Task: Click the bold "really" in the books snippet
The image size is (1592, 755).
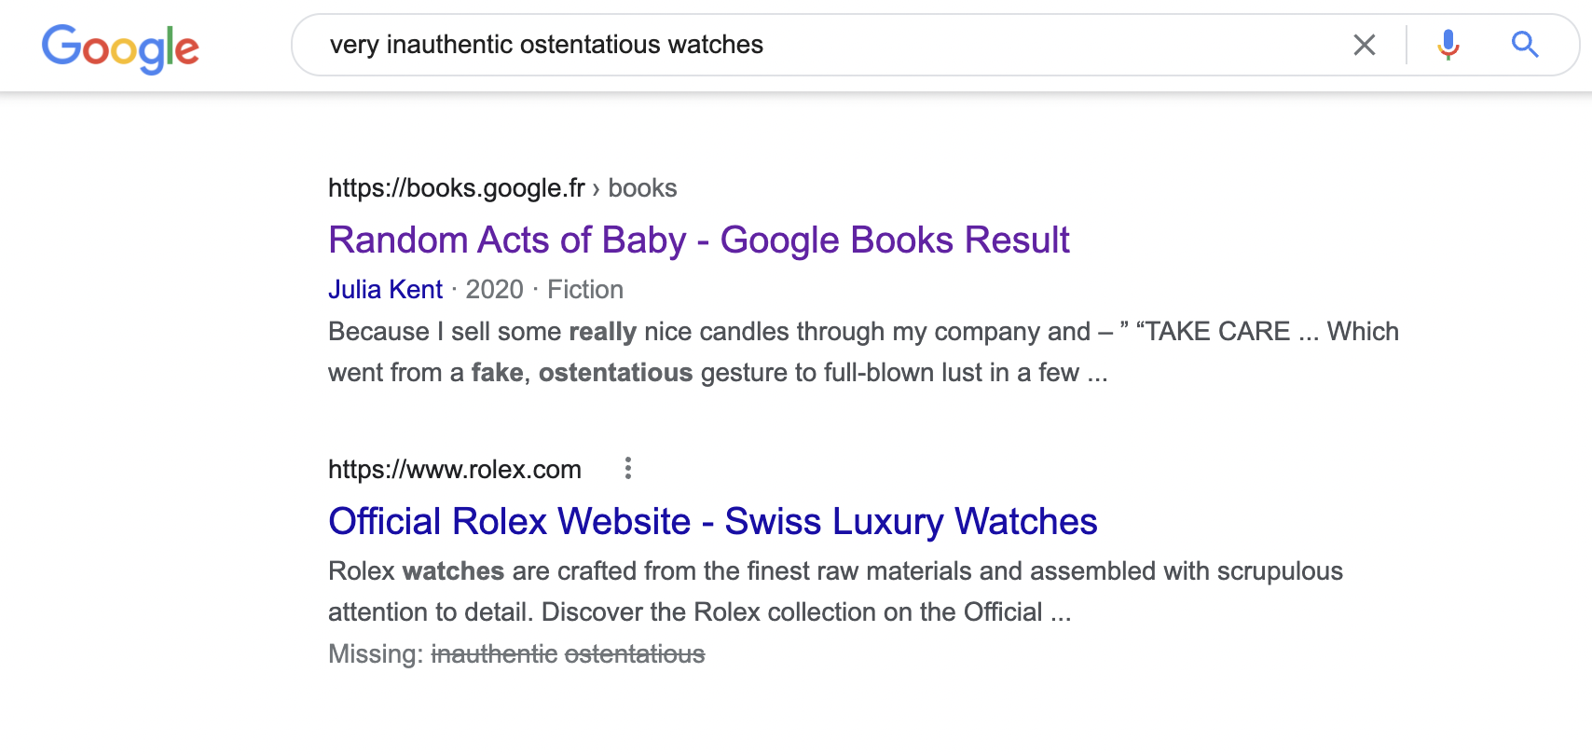Action: coord(602,332)
